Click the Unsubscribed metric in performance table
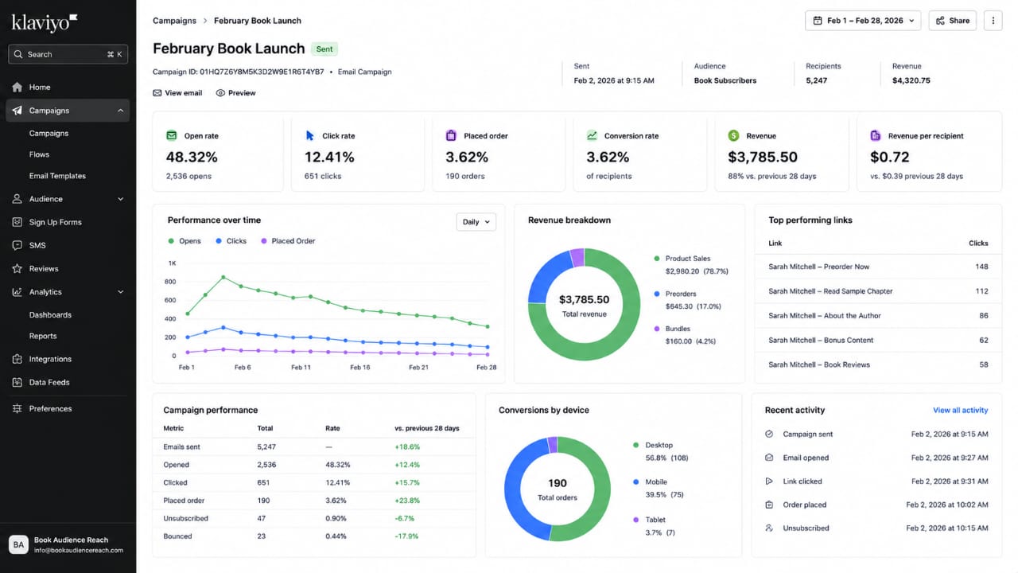The width and height of the screenshot is (1018, 573). (186, 519)
